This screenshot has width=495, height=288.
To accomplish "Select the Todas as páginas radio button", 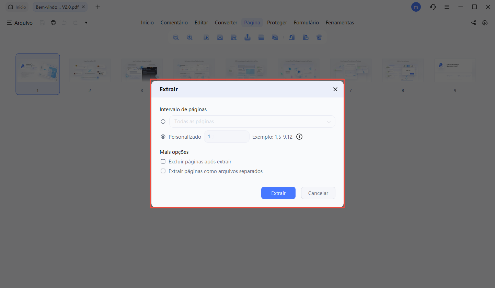I will [163, 122].
